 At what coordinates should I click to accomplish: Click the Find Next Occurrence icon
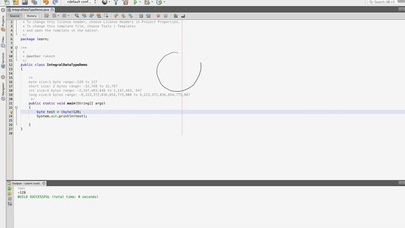[91, 16]
